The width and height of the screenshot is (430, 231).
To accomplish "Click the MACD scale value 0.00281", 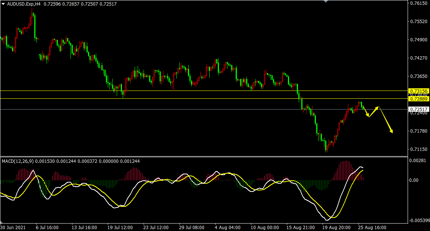I will 418,160.
